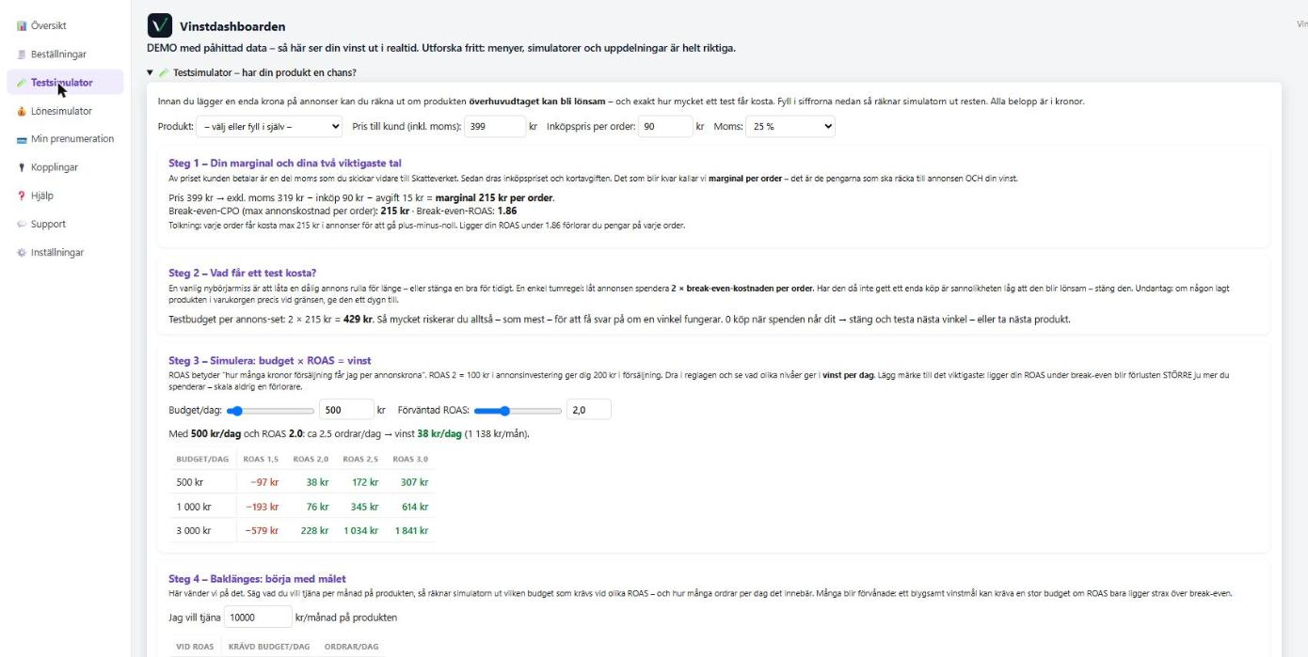Click the 614 kr table cell
The height and width of the screenshot is (657, 1308).
[414, 507]
